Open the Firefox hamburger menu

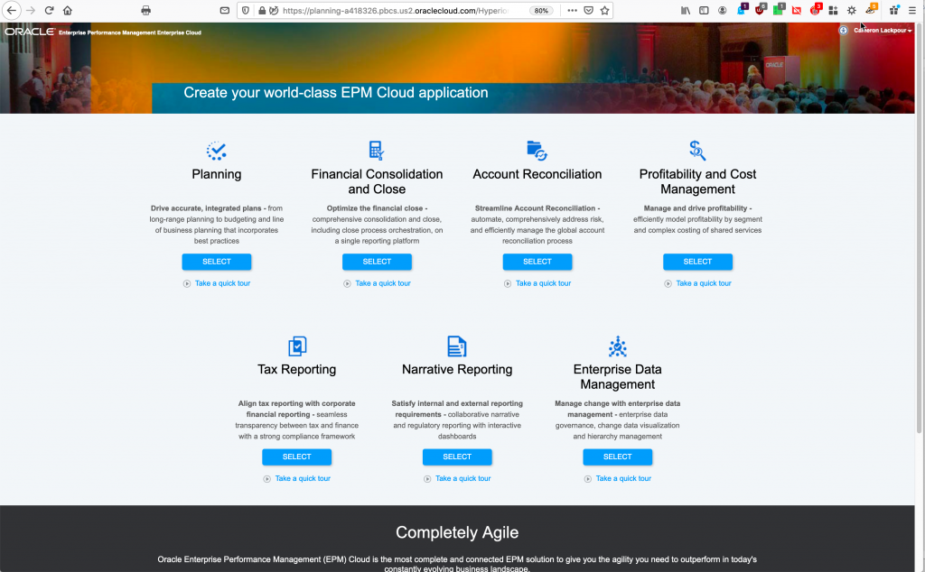point(912,11)
